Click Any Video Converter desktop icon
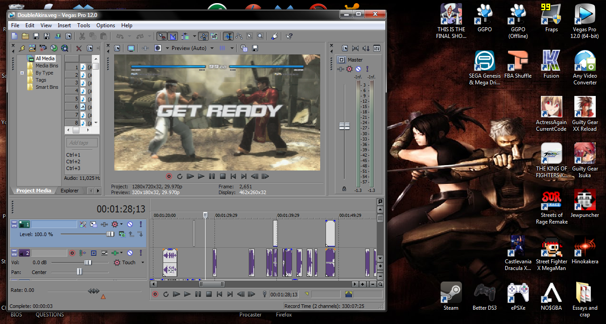The width and height of the screenshot is (606, 324). tap(585, 68)
